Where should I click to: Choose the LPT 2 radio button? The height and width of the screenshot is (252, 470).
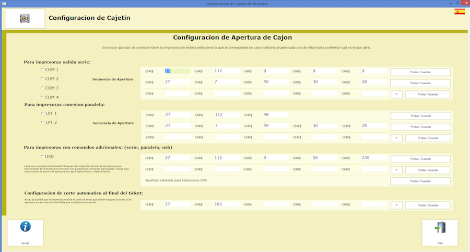pos(42,123)
